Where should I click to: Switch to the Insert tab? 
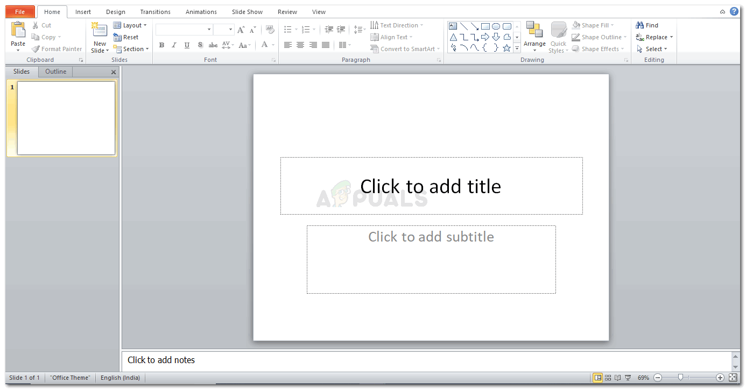(83, 12)
